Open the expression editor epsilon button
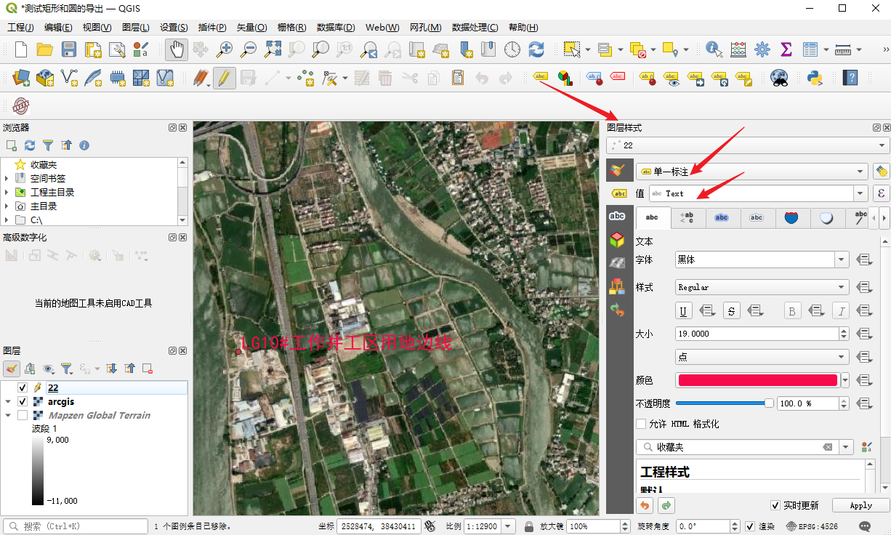Screen dimensions: 891x535 coord(881,193)
